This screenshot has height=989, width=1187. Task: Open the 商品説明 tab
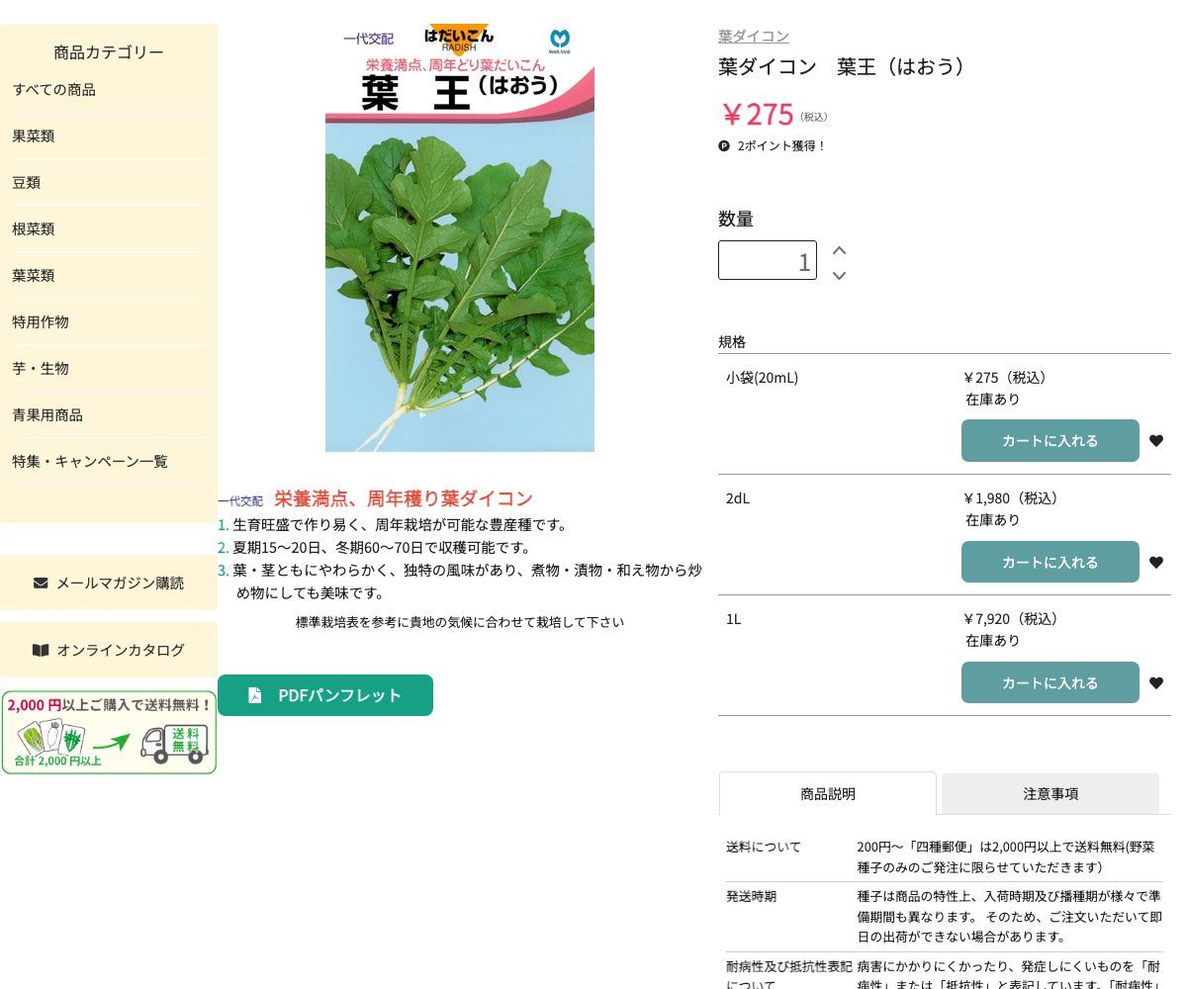click(x=828, y=793)
